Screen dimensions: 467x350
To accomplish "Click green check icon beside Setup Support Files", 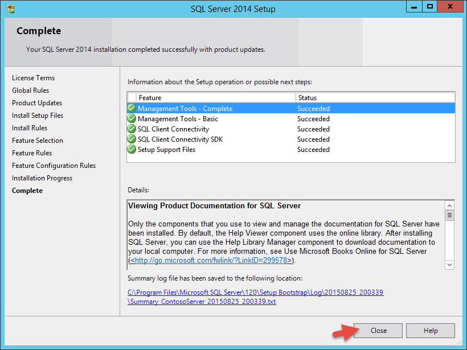I will [x=132, y=150].
